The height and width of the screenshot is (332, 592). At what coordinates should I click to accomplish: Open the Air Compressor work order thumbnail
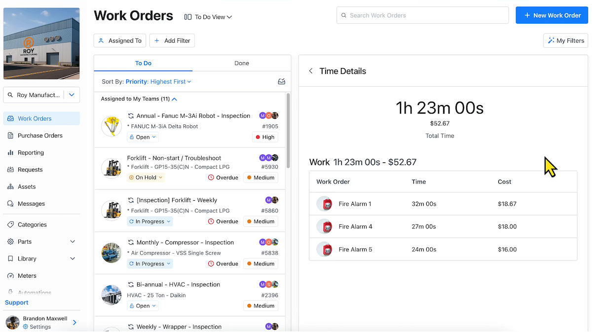click(x=111, y=253)
